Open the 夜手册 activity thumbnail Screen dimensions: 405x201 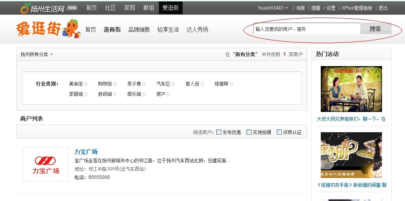pyautogui.click(x=351, y=155)
